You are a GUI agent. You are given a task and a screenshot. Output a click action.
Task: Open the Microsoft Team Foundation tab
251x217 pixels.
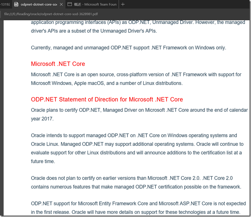[92, 4]
